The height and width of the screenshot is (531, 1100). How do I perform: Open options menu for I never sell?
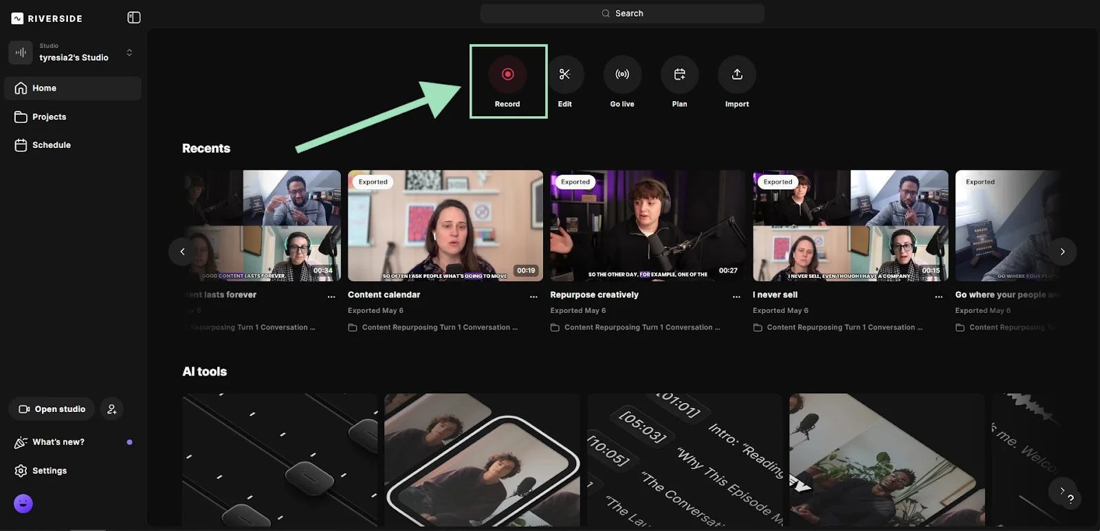pyautogui.click(x=938, y=296)
